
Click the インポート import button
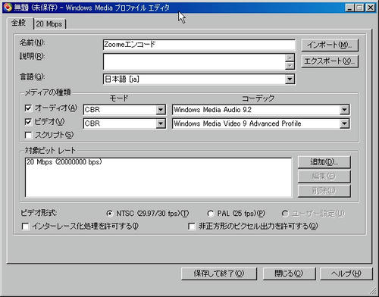[x=330, y=45]
